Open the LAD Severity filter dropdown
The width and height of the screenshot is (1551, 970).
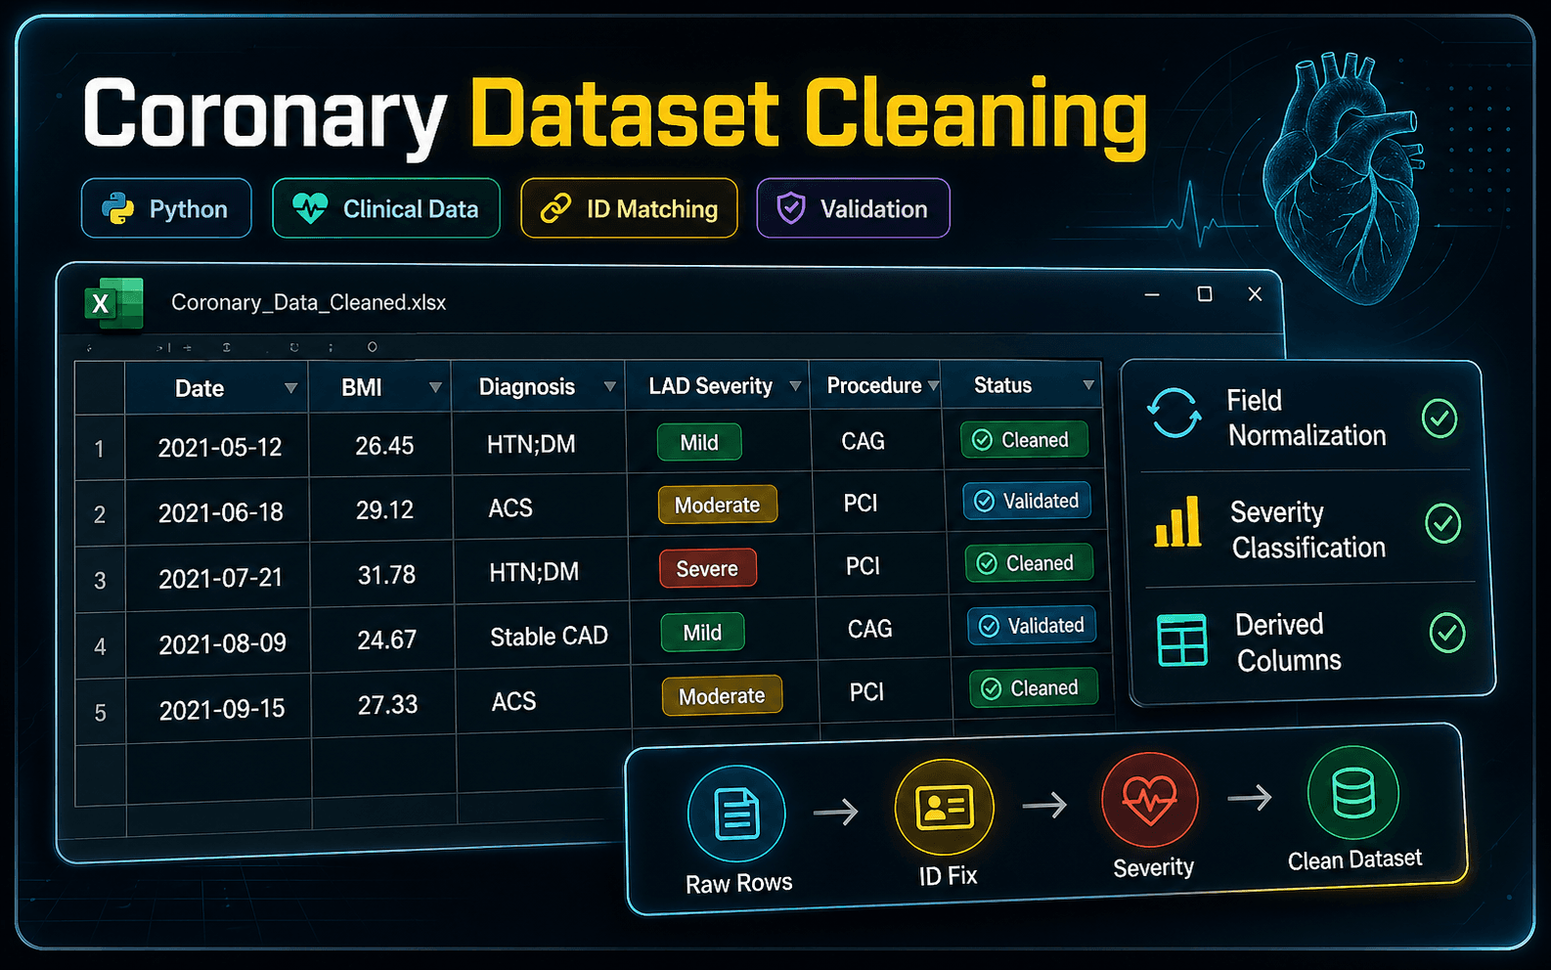pos(795,386)
